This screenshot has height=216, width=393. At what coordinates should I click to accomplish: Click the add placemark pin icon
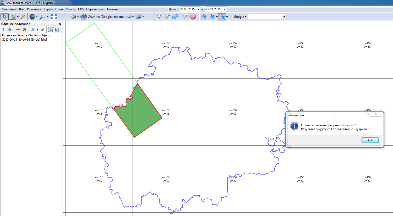click(159, 17)
